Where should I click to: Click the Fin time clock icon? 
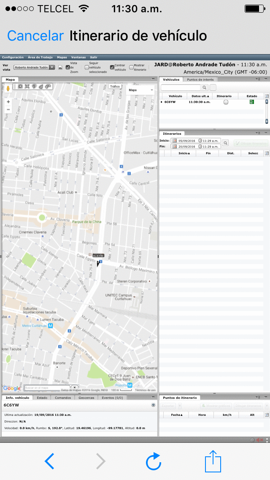[x=200, y=147]
